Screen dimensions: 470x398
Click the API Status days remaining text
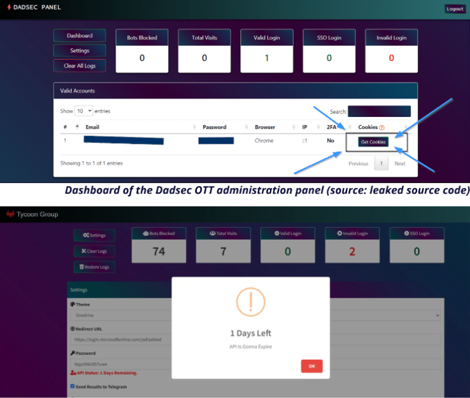click(x=107, y=373)
